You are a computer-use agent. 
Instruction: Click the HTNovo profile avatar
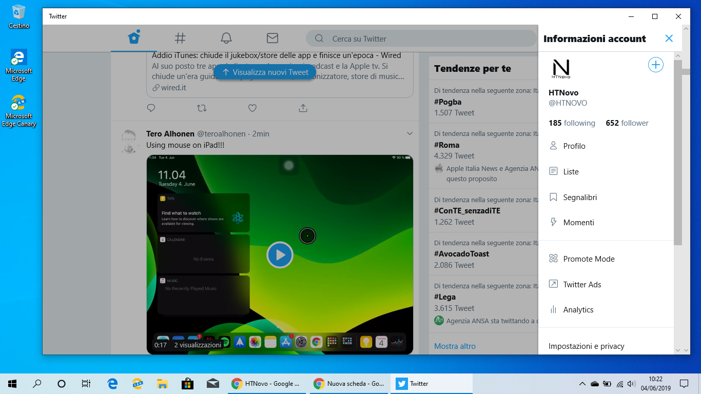click(x=561, y=69)
